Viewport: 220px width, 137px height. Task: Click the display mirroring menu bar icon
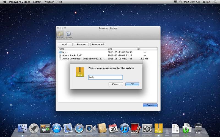point(175,2)
